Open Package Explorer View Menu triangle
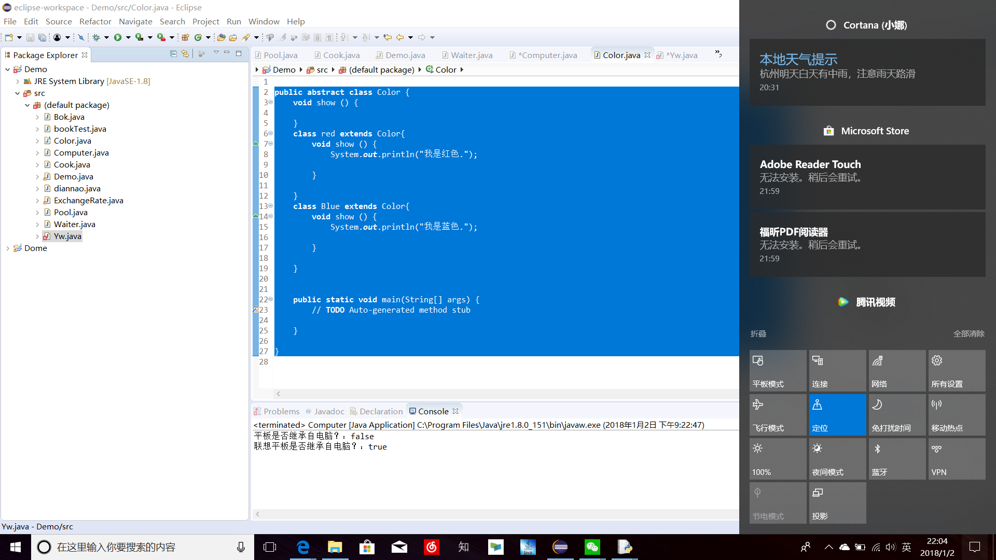This screenshot has height=560, width=996. [216, 53]
